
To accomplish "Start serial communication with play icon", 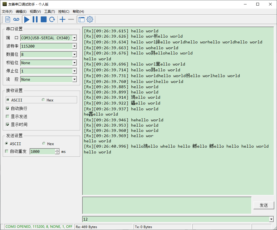I will [27, 19].
